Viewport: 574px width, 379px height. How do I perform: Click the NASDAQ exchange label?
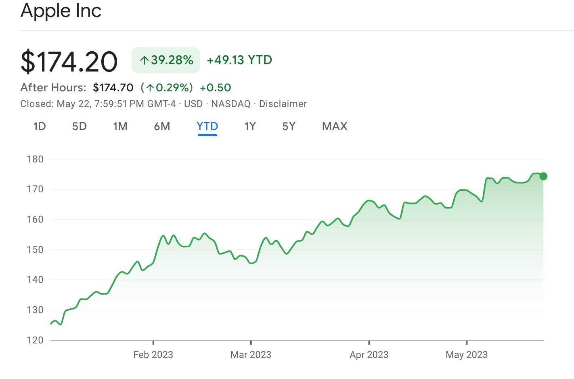231,104
